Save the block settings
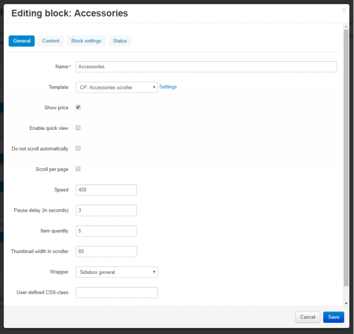This screenshot has width=354, height=334. [334, 317]
